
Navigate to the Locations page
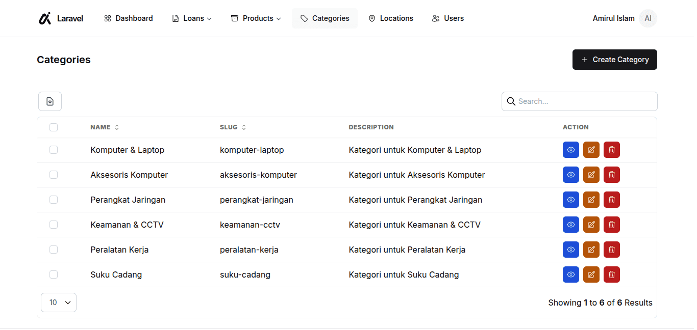tap(391, 18)
